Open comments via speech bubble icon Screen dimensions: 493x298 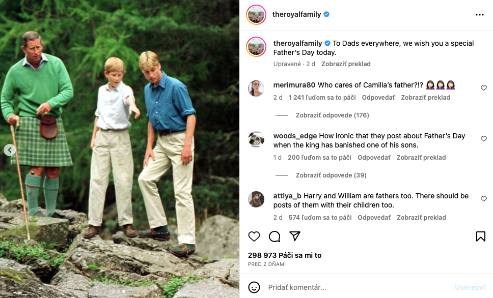(275, 236)
